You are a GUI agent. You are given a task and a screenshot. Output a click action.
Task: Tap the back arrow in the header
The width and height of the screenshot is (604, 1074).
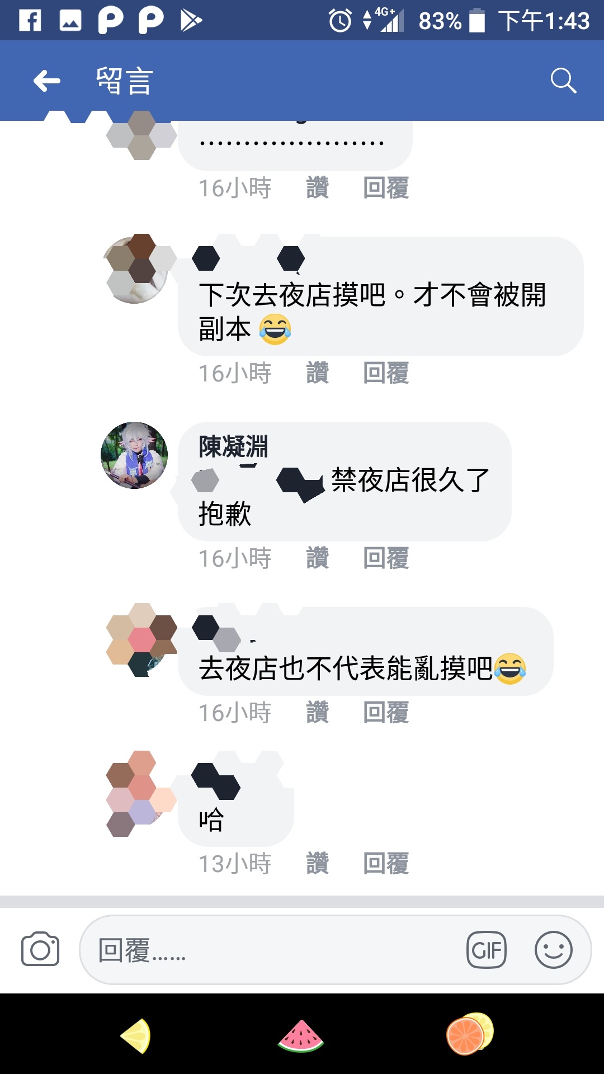tap(47, 81)
